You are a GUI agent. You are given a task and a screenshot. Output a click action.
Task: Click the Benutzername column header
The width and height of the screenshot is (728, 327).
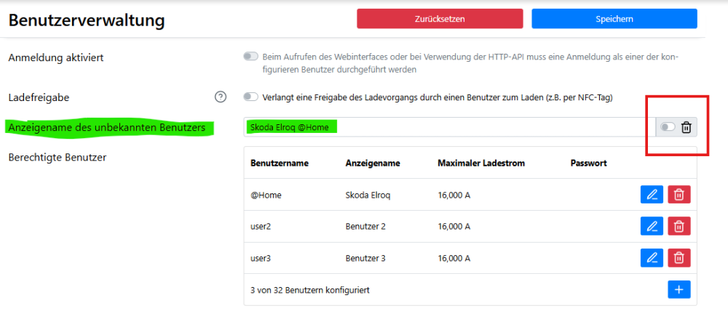coord(279,163)
